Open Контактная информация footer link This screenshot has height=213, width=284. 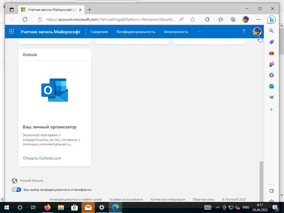tap(168, 199)
